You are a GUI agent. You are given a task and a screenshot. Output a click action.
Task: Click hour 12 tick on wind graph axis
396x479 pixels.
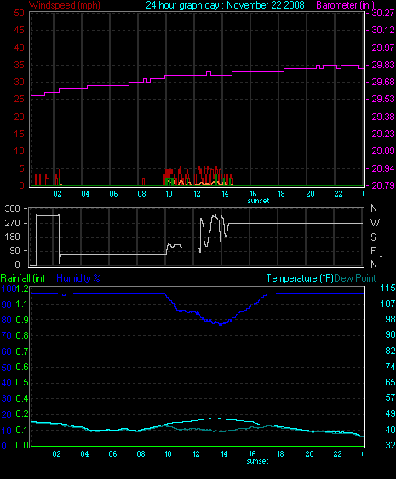pyautogui.click(x=198, y=194)
